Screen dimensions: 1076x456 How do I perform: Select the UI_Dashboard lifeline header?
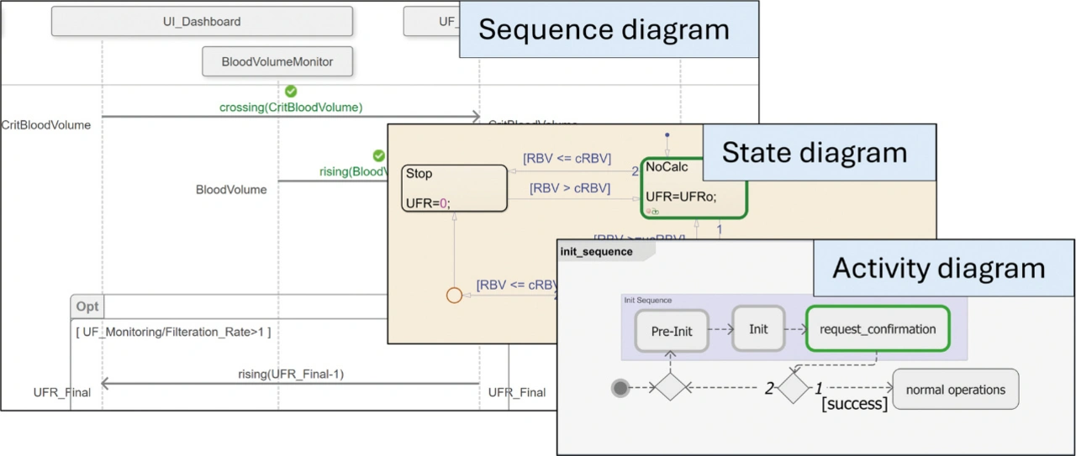pyautogui.click(x=202, y=22)
